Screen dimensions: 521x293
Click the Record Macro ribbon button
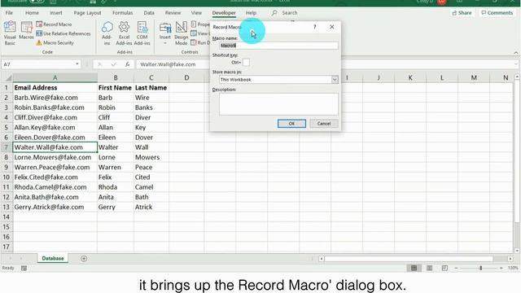54,24
